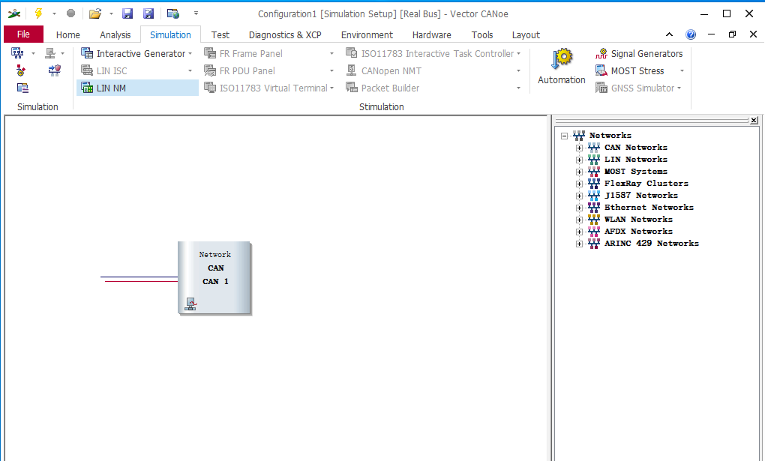Open the Hardware ribbon tab
Viewport: 765px width, 461px height.
tap(431, 34)
